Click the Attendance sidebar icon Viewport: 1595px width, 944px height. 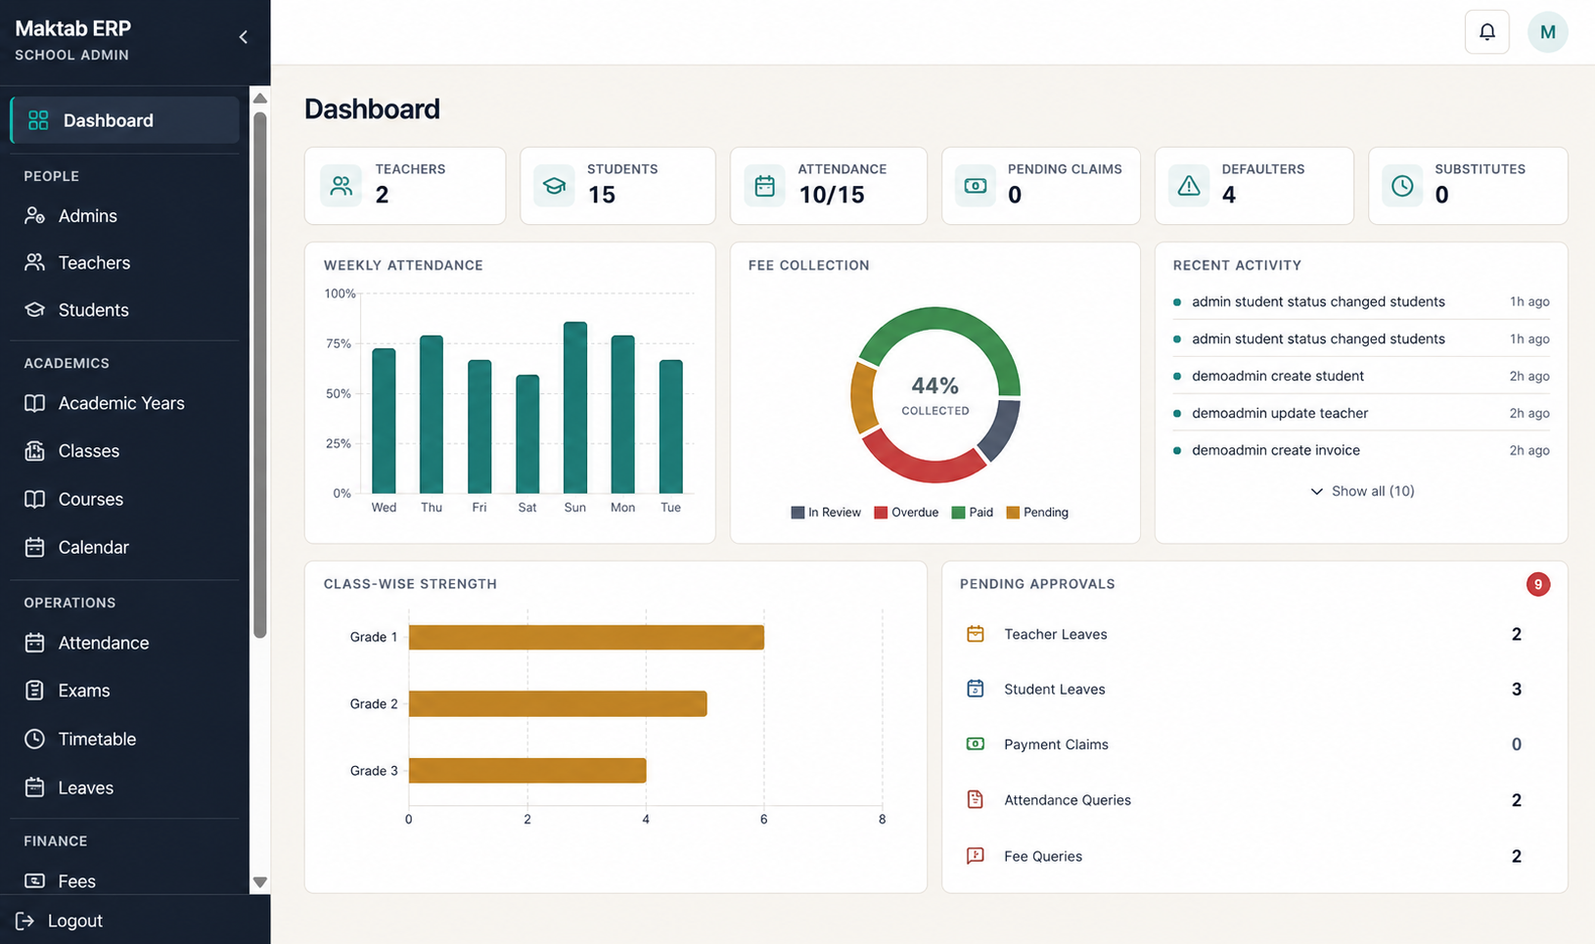coord(35,643)
